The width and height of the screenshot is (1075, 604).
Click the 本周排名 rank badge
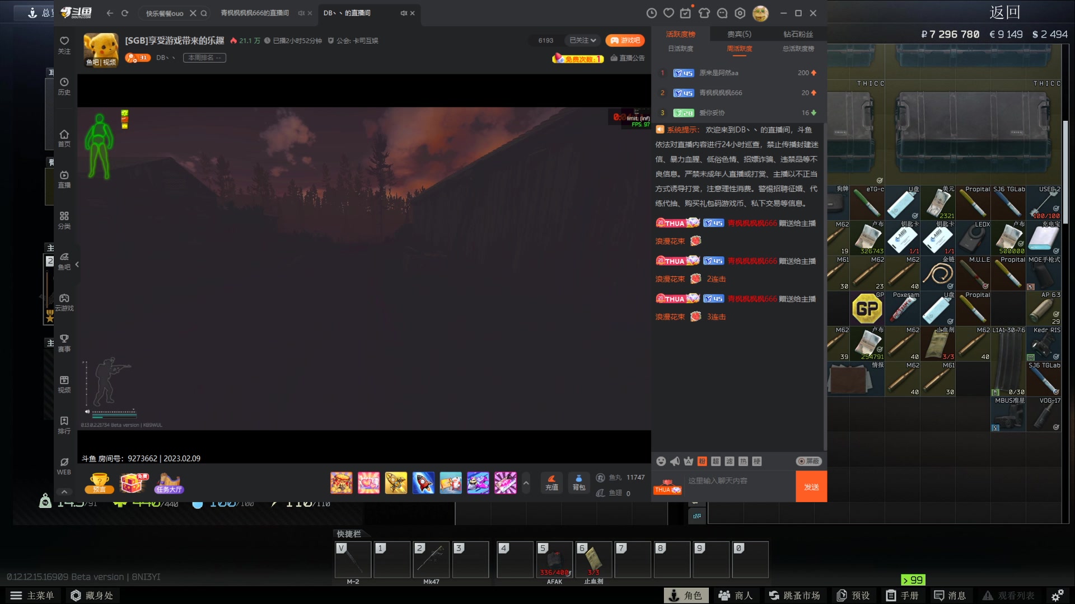coord(204,58)
